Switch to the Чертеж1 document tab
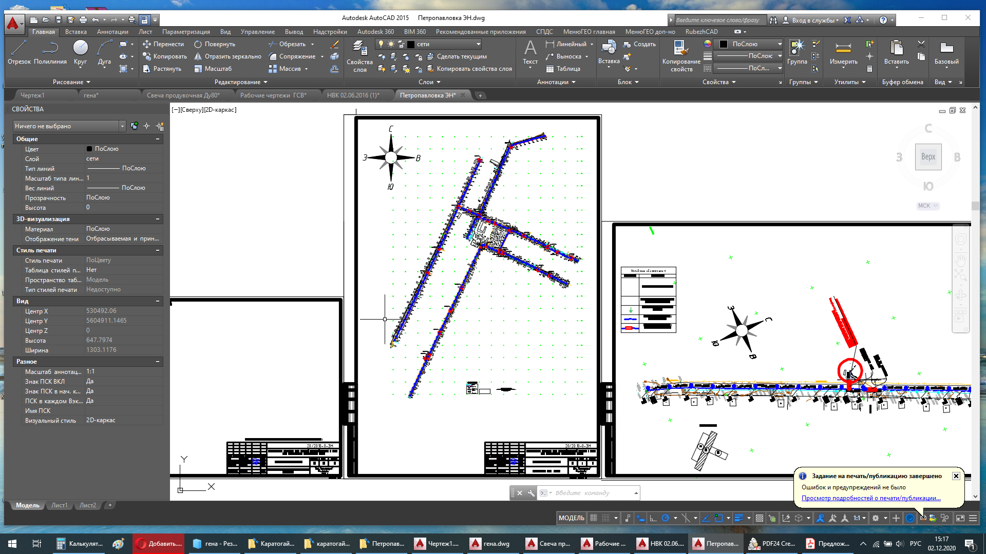The height and width of the screenshot is (554, 986). pyautogui.click(x=32, y=95)
